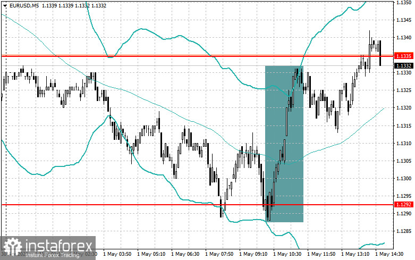Select the lower red horizontal line at 1.1292
This screenshot has width=415, height=260.
pyautogui.click(x=197, y=205)
